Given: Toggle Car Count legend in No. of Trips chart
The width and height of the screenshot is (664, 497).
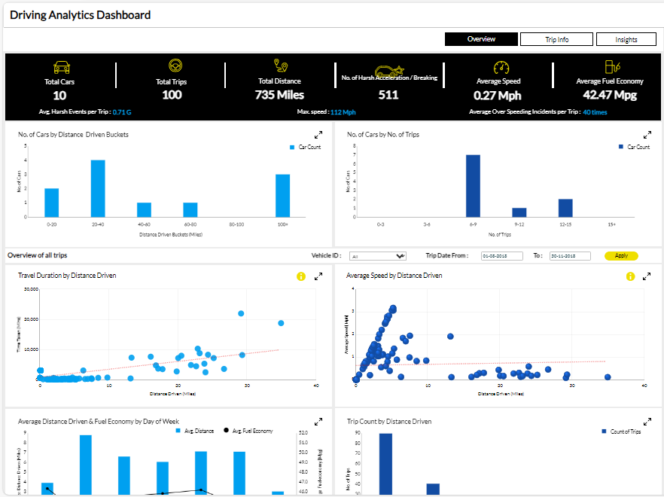Looking at the screenshot, I should coord(634,147).
